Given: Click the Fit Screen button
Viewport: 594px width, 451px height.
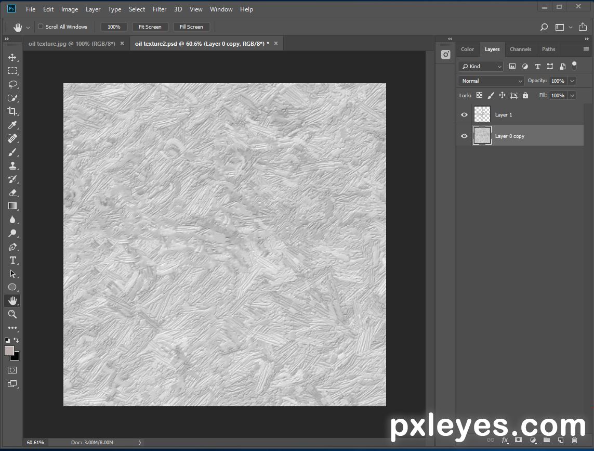Looking at the screenshot, I should 150,27.
